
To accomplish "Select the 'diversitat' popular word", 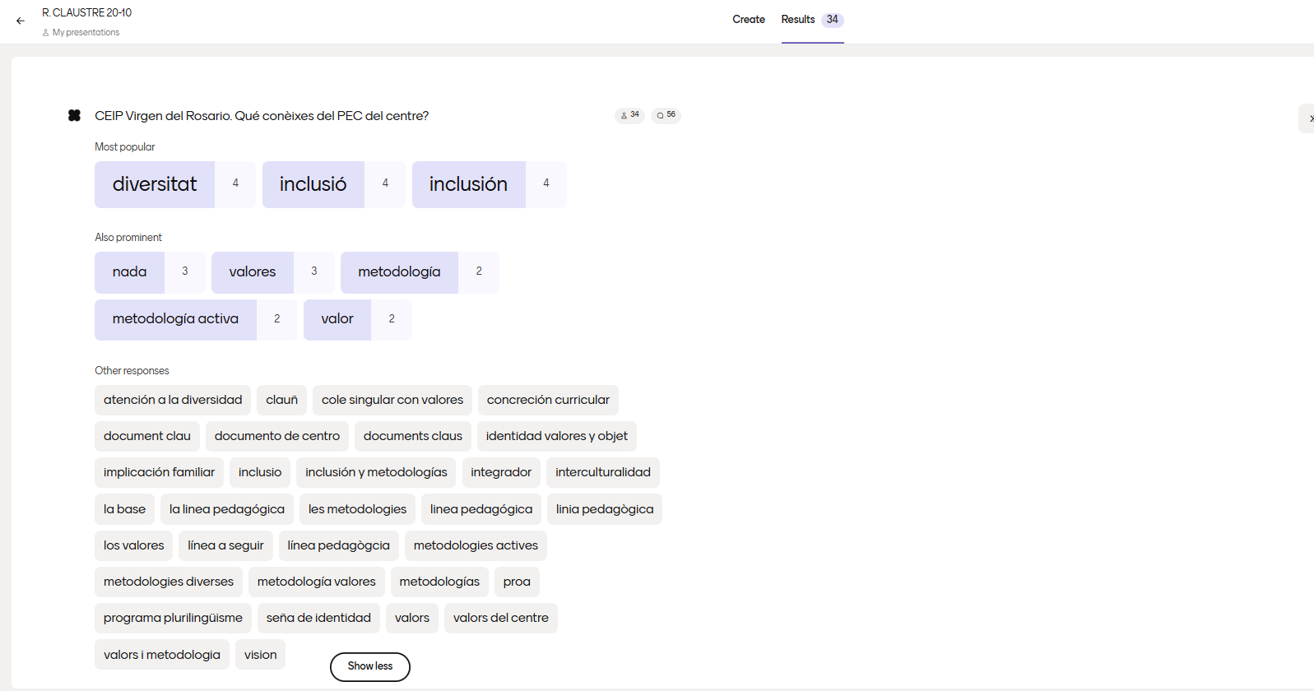I will pyautogui.click(x=155, y=184).
